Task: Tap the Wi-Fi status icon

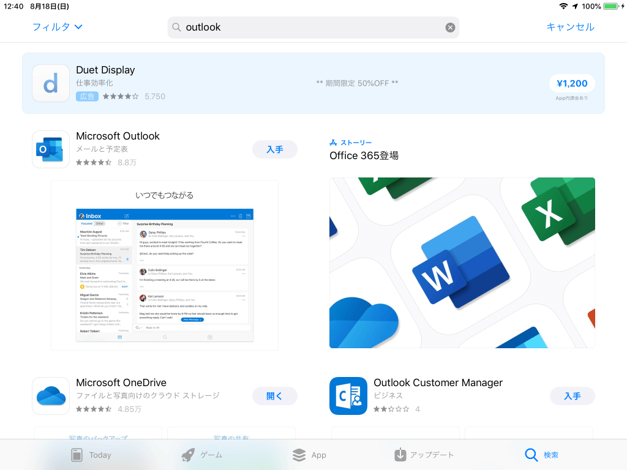Action: pos(563,6)
